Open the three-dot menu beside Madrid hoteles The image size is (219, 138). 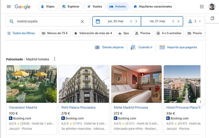click(54, 59)
